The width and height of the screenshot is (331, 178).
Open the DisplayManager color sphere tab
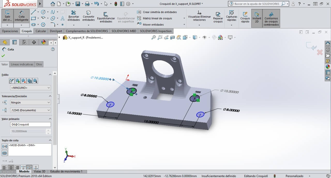coord(43,42)
